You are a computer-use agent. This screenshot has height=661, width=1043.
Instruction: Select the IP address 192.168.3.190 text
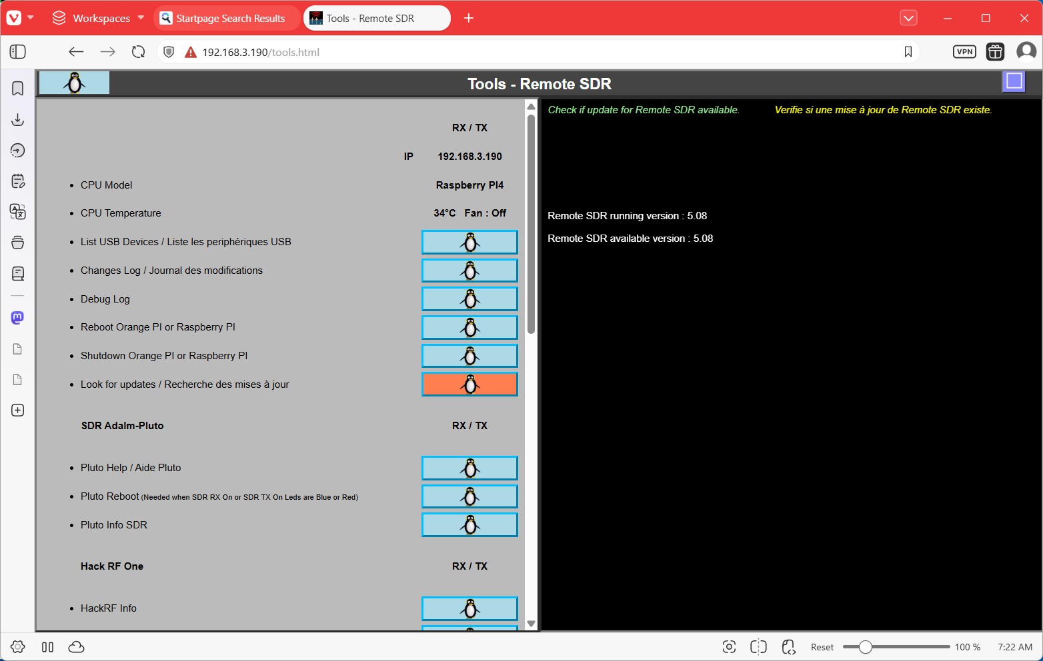point(469,157)
